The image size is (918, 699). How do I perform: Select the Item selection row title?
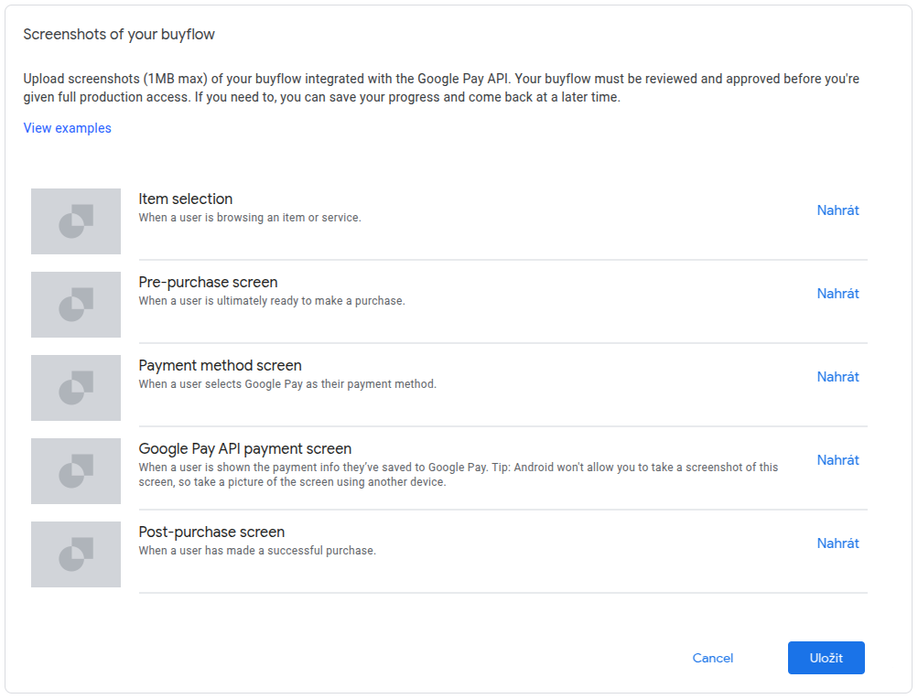(x=185, y=199)
